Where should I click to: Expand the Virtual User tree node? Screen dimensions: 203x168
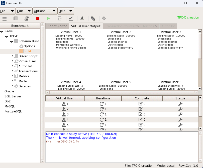click(x=12, y=61)
